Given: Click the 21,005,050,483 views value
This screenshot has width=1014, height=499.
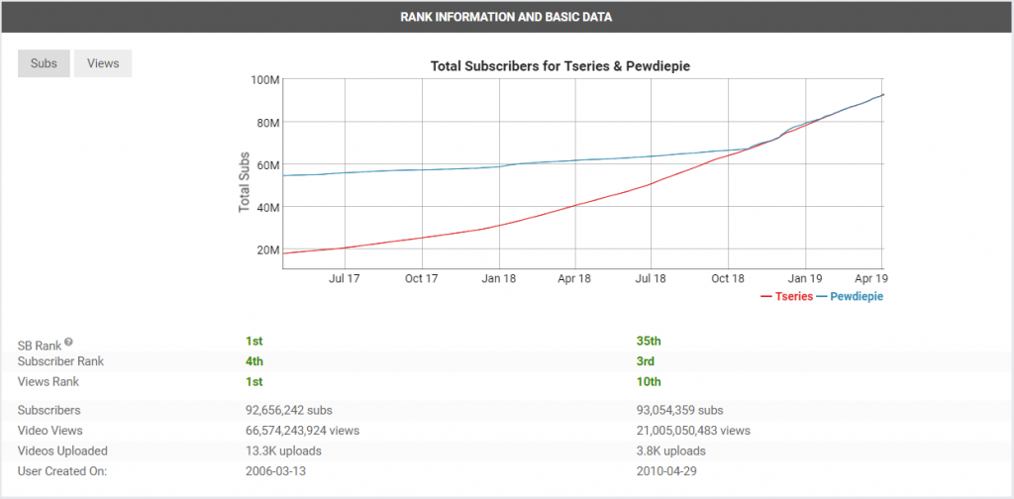Looking at the screenshot, I should 693,431.
